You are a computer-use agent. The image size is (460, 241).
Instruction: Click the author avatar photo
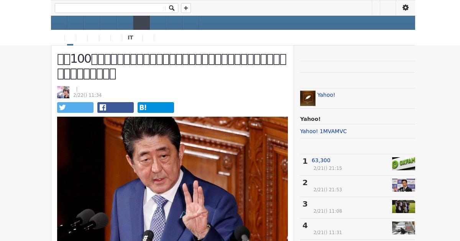63,92
